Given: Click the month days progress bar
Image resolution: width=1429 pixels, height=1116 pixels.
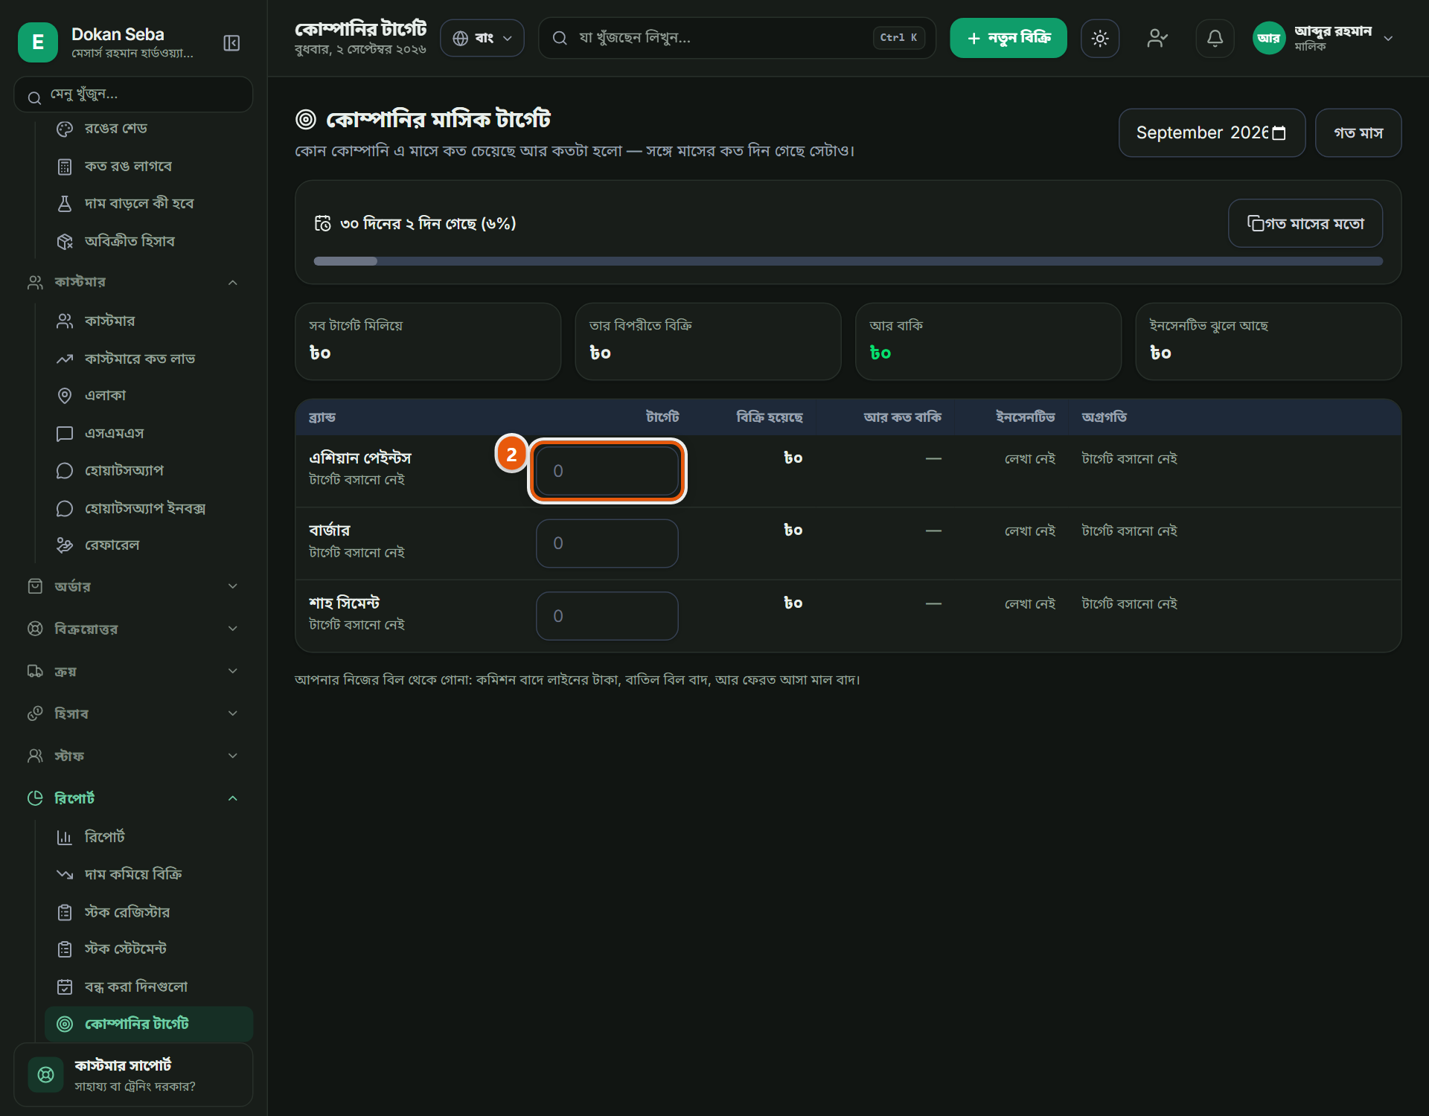Looking at the screenshot, I should 848,261.
